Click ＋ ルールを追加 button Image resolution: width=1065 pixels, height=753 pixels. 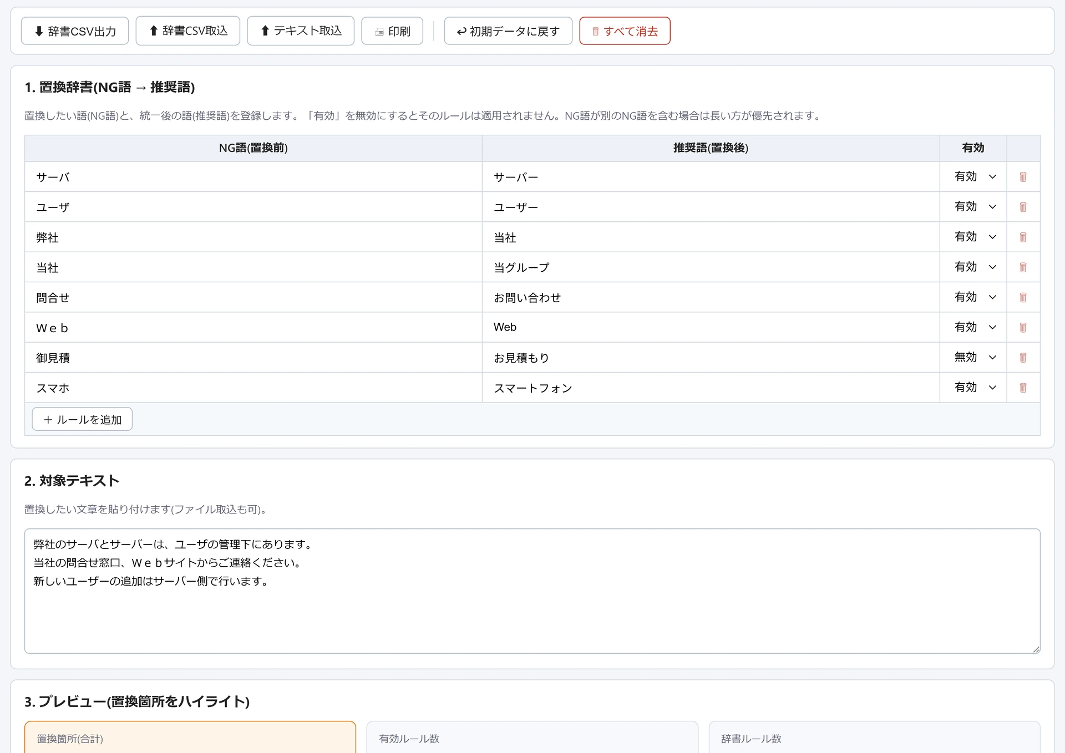[82, 419]
